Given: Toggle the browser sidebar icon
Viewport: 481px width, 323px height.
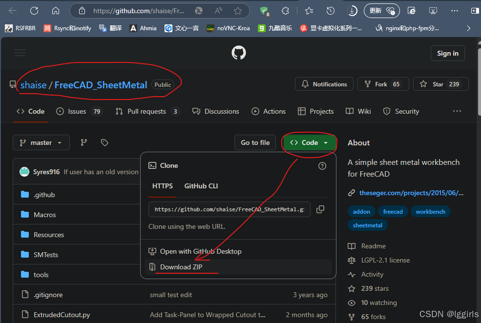Looking at the screenshot, I should (x=475, y=11).
